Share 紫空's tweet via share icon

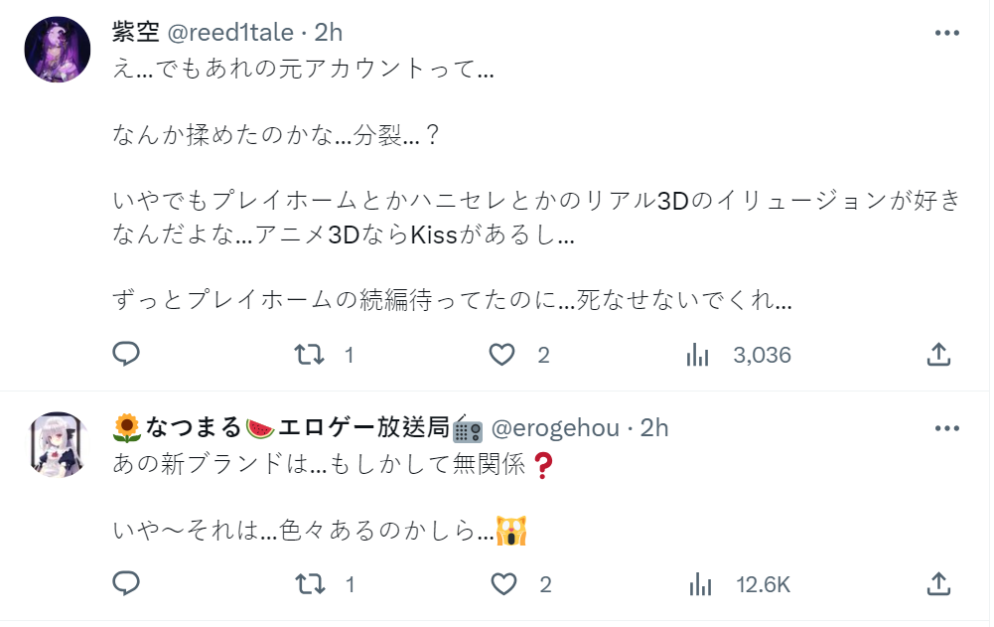[x=938, y=355]
